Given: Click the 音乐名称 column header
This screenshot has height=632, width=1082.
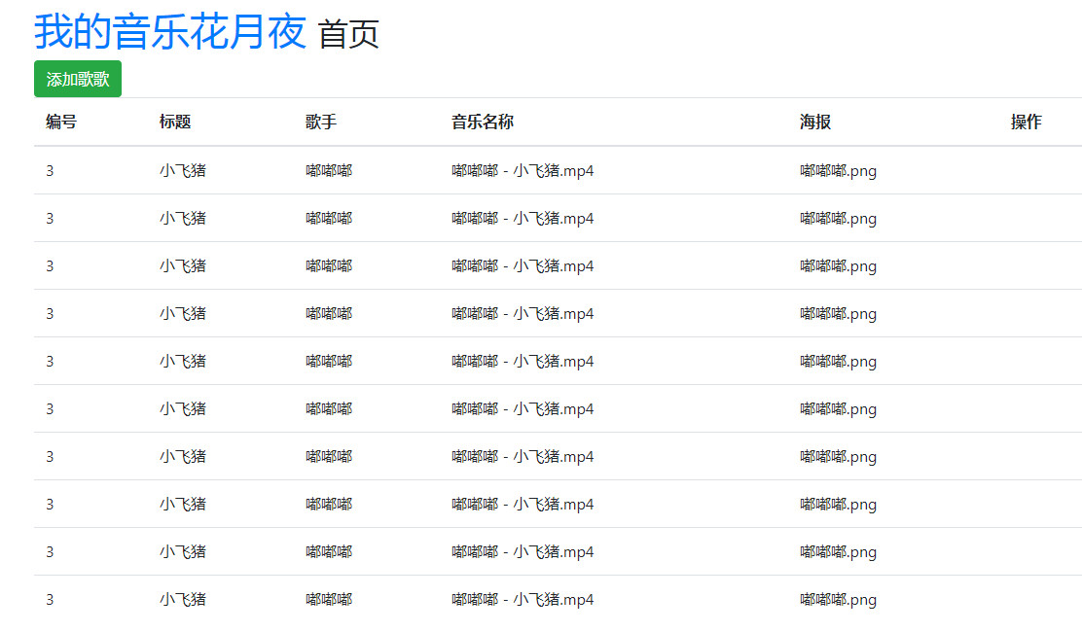Looking at the screenshot, I should click(480, 122).
